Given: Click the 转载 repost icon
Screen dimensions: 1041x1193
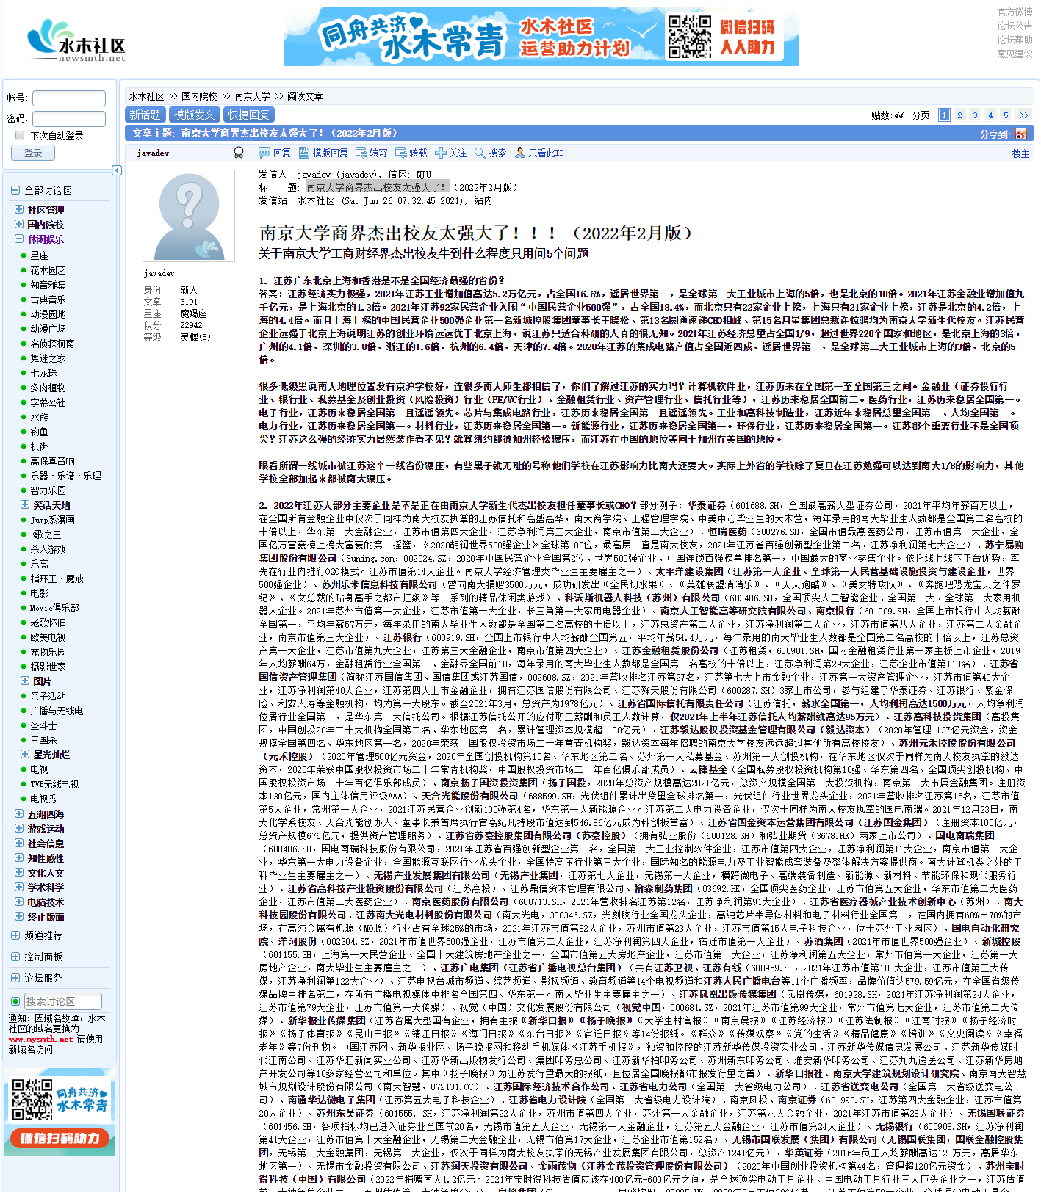Looking at the screenshot, I should click(400, 153).
